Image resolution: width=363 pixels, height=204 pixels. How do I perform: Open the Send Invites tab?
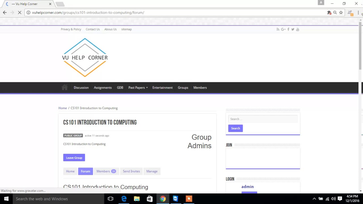tap(131, 171)
